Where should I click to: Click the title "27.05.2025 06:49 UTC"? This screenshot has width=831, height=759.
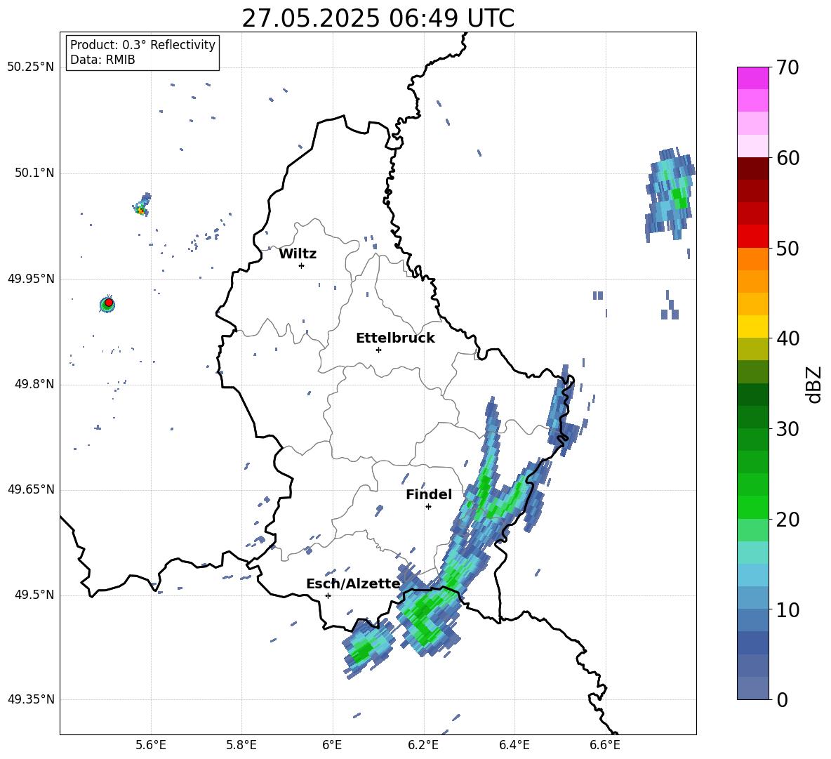(378, 18)
